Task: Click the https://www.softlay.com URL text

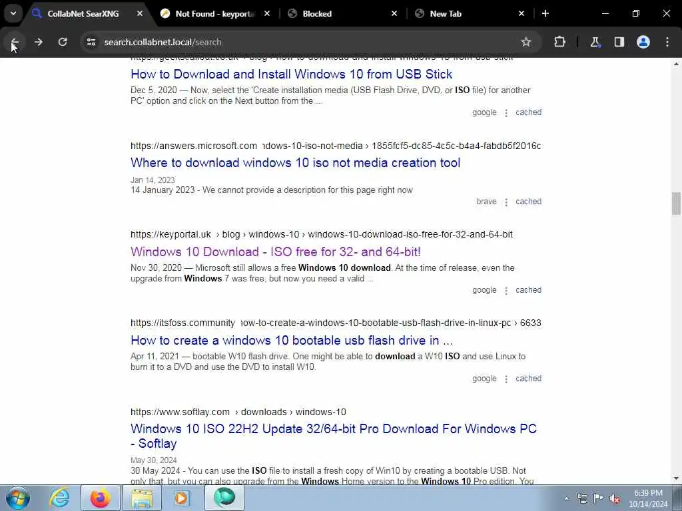Action: pos(180,412)
